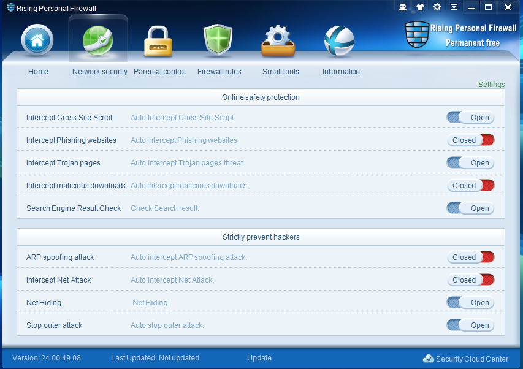Click 'Auto Intercept Net Attack.' description
This screenshot has width=523, height=369.
(172, 280)
